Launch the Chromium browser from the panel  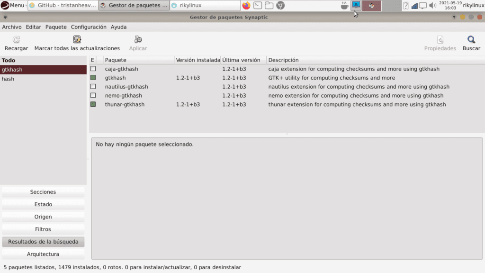tap(280, 5)
